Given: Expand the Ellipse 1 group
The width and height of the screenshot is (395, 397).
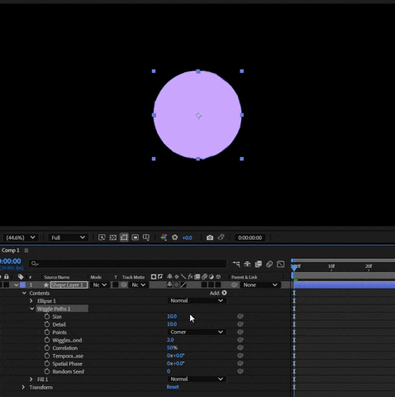Looking at the screenshot, I should point(31,301).
